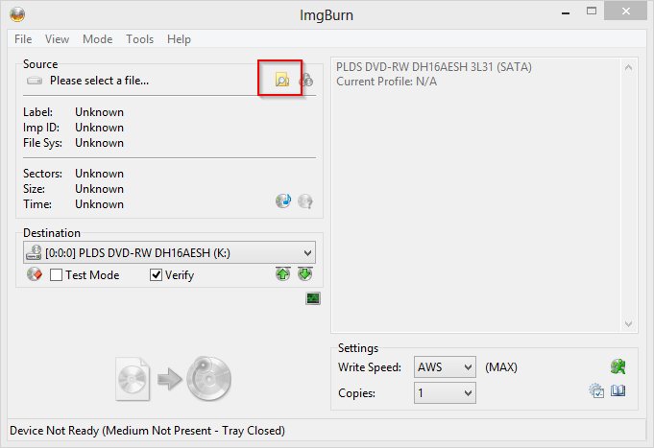Image resolution: width=654 pixels, height=448 pixels.
Task: Open the Tools menu
Action: click(139, 39)
